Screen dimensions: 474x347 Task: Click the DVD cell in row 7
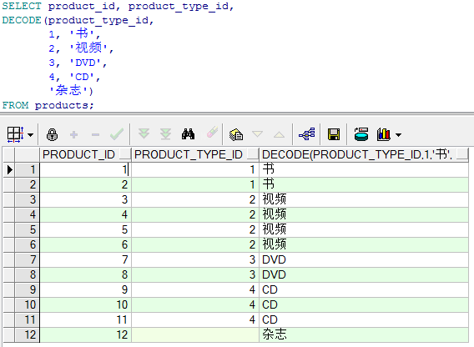(x=274, y=259)
